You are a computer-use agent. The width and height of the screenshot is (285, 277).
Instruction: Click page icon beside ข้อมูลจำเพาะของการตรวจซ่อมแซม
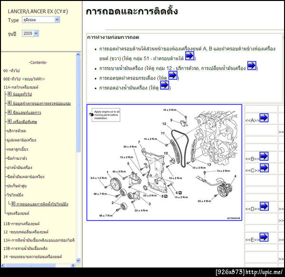click(9, 103)
